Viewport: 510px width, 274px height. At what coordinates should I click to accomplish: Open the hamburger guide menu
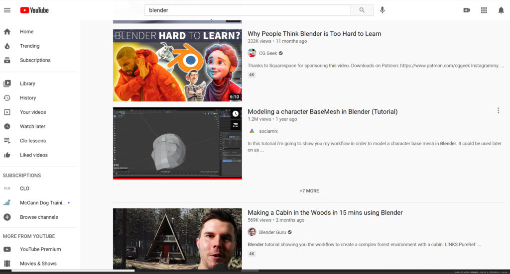coord(7,10)
